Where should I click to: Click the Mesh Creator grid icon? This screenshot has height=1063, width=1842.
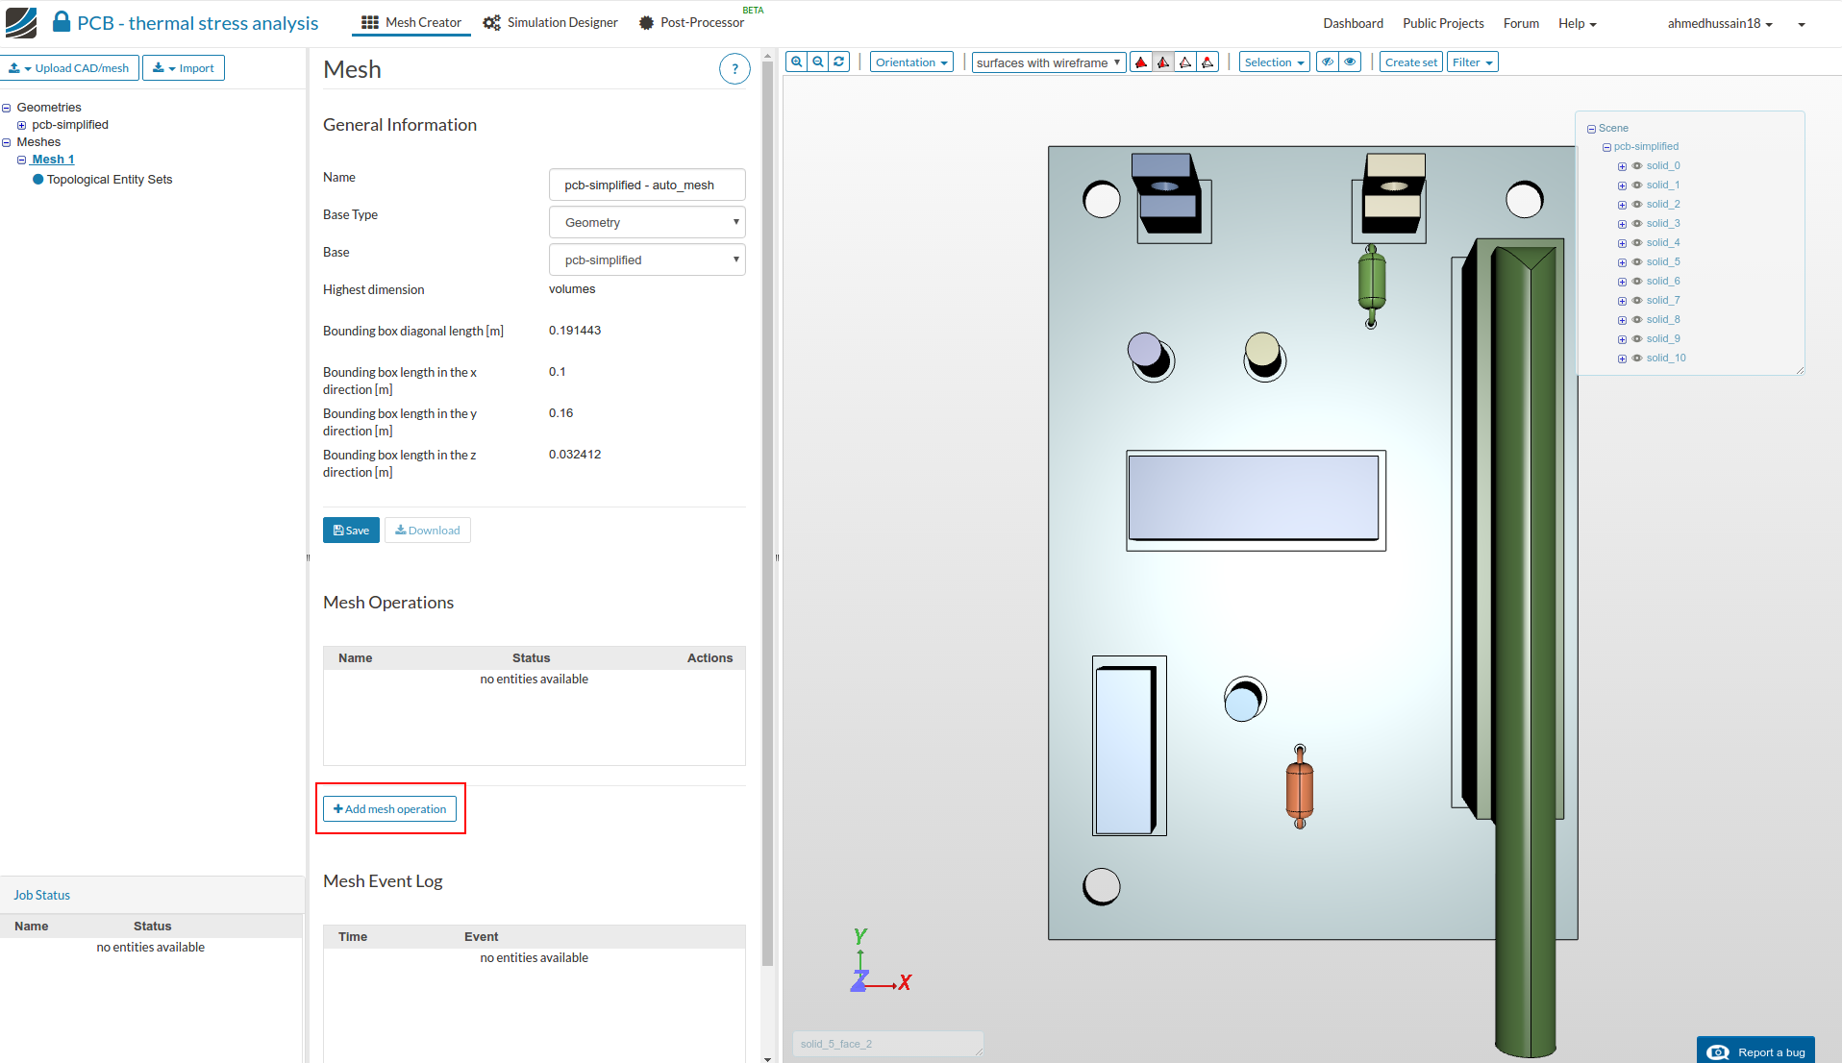point(370,22)
